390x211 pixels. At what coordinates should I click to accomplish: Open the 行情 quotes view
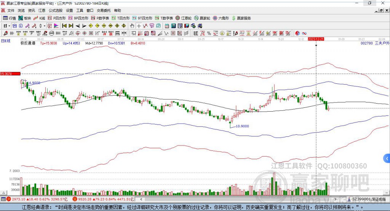[9, 18]
